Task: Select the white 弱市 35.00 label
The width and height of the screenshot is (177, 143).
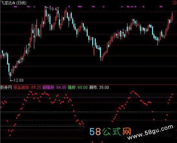Action: (99, 87)
